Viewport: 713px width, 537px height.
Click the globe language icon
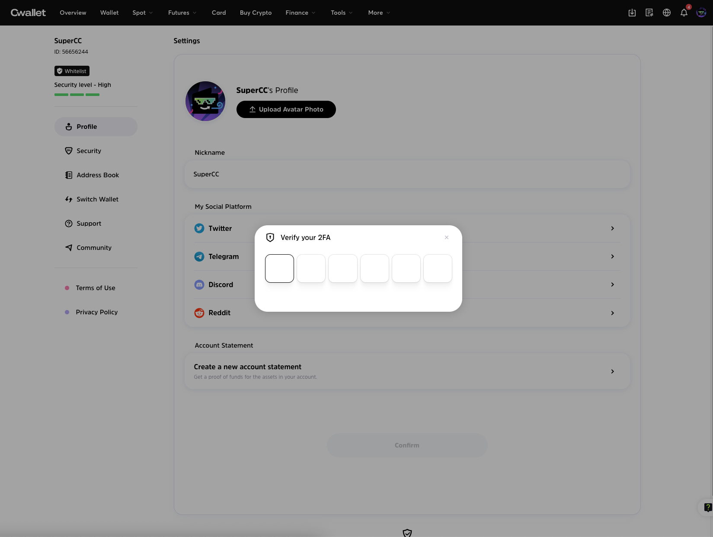[666, 13]
